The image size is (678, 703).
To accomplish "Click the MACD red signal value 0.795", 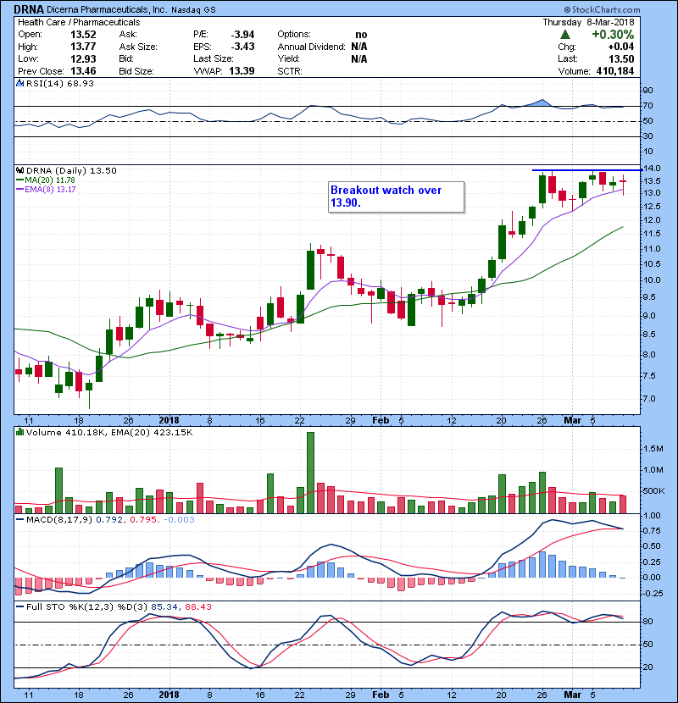I will click(x=143, y=520).
